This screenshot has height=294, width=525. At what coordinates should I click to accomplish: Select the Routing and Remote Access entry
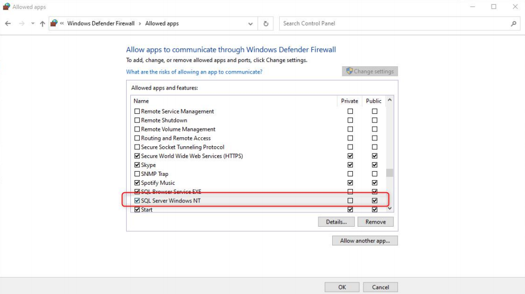tap(176, 138)
